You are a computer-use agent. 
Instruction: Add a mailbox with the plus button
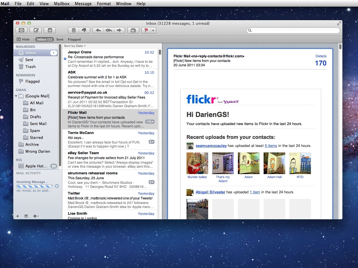18,216
